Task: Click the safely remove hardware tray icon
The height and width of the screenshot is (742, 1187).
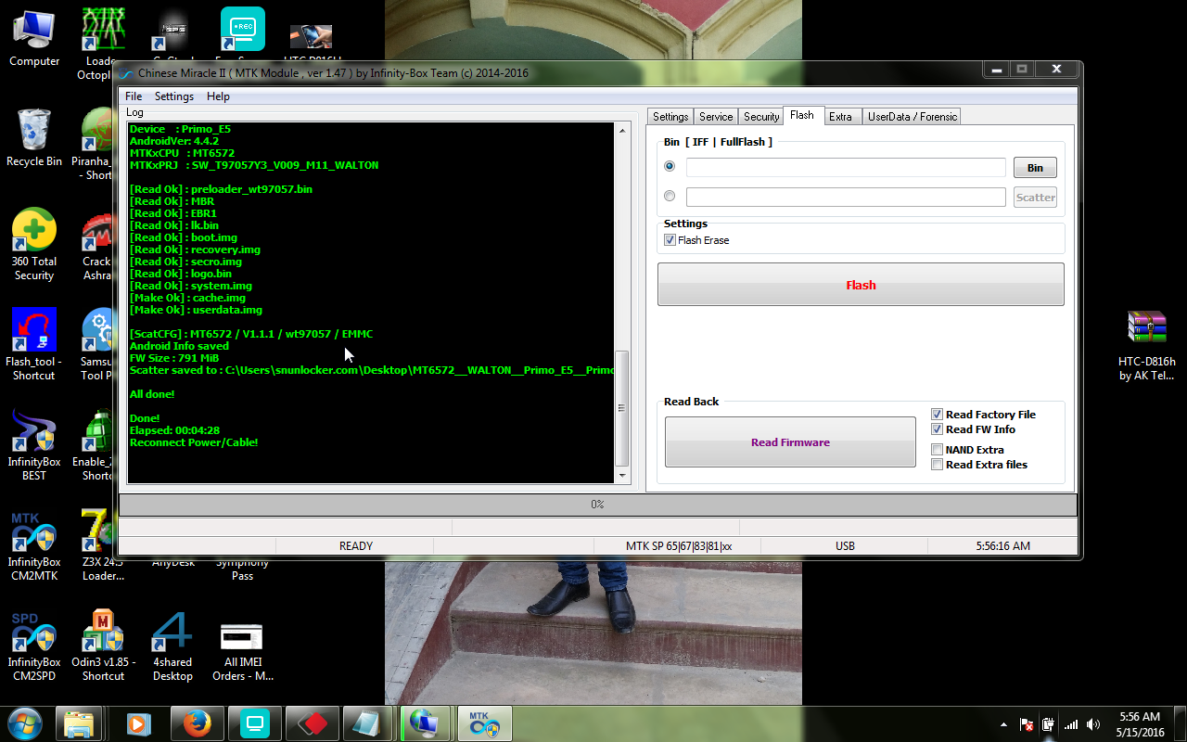Action: click(x=1049, y=724)
